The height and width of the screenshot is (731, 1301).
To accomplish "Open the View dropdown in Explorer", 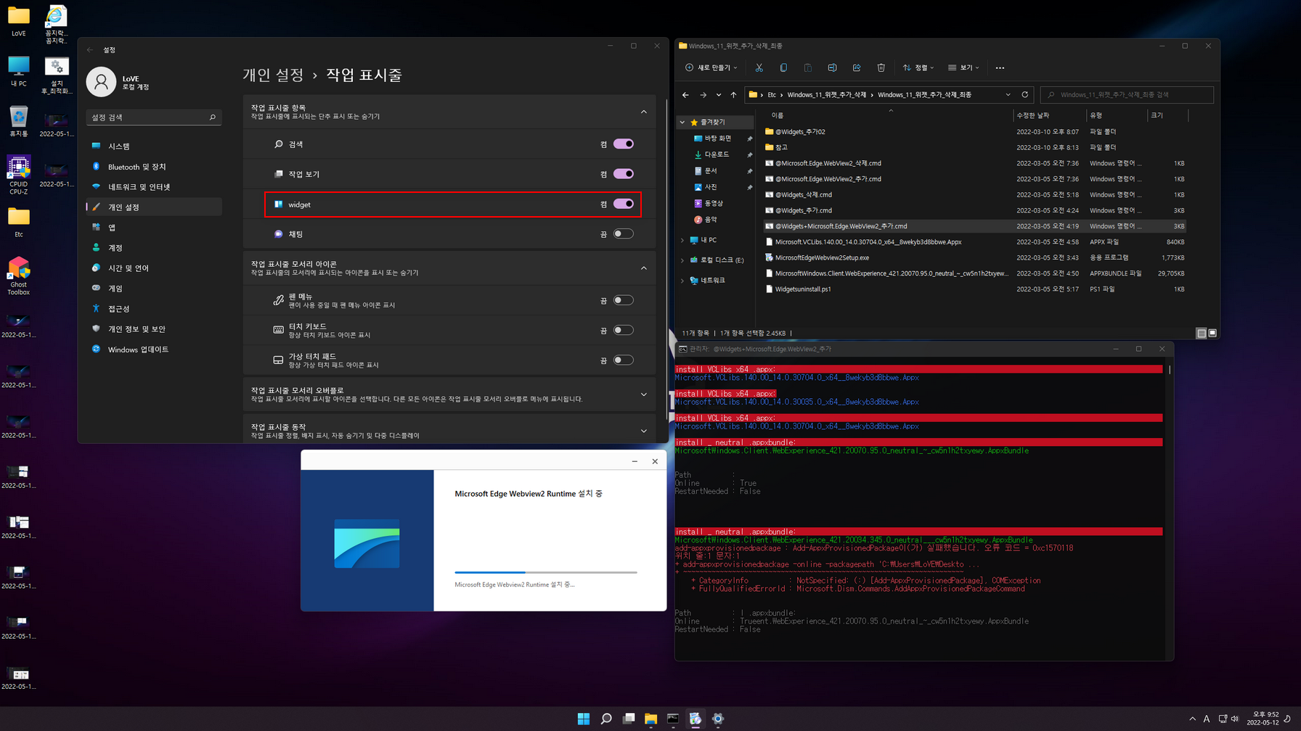I will click(x=963, y=67).
